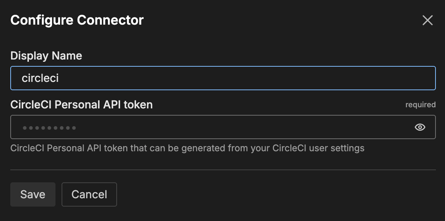Discard changes with the Cancel button

(89, 194)
